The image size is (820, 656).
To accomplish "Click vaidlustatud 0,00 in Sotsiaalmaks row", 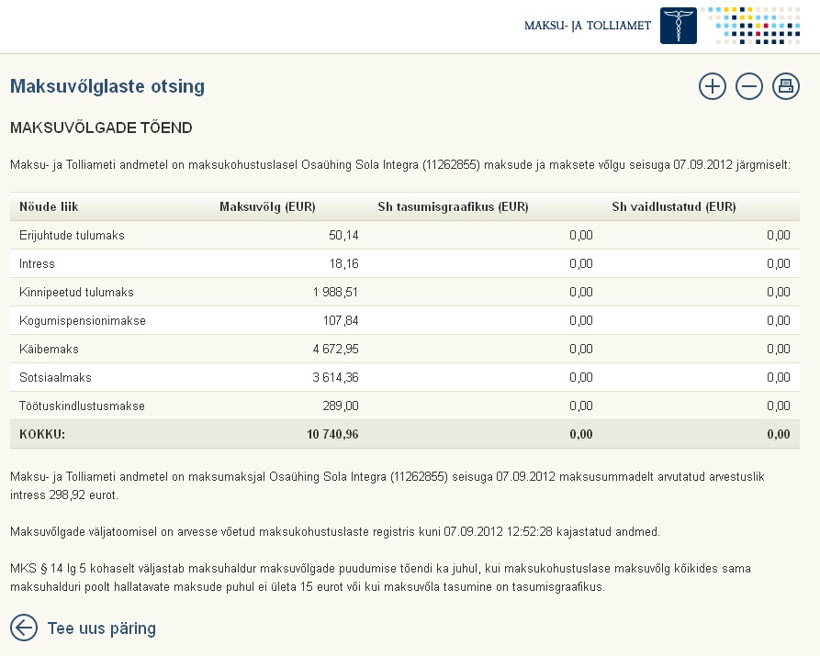I will click(778, 377).
